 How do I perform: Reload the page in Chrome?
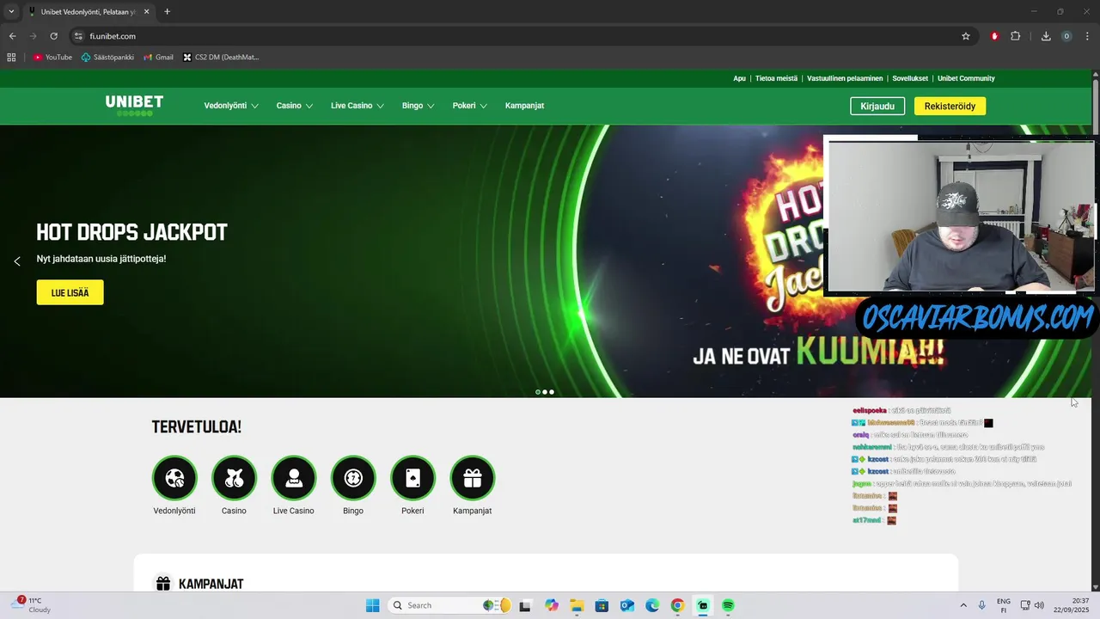pos(53,36)
